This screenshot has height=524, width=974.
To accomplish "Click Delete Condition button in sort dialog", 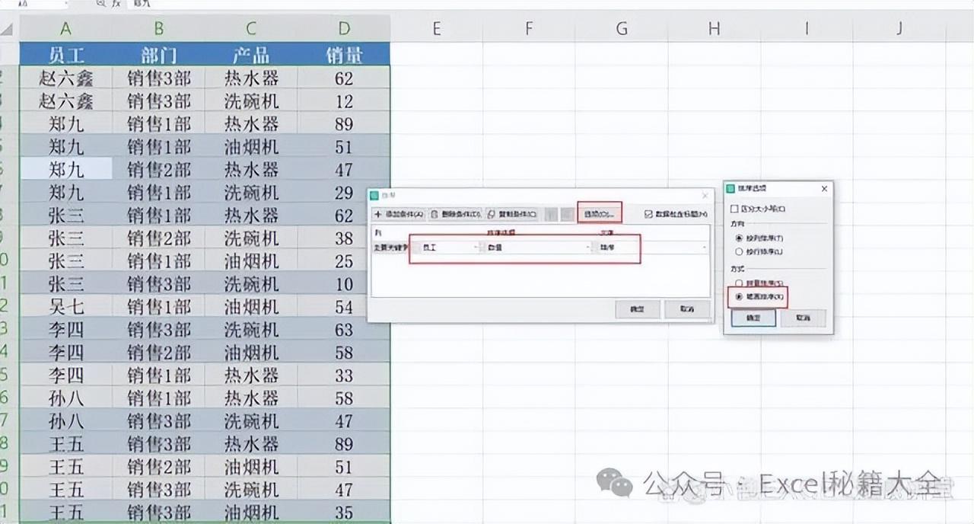I will (456, 214).
